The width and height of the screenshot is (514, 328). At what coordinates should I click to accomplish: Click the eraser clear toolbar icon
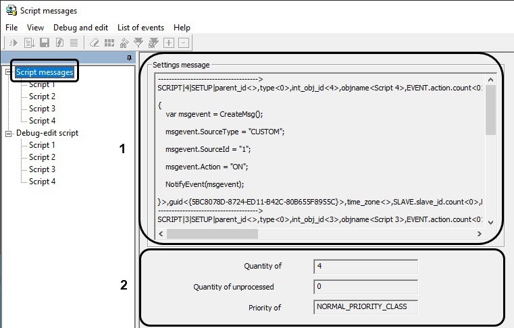pos(95,43)
